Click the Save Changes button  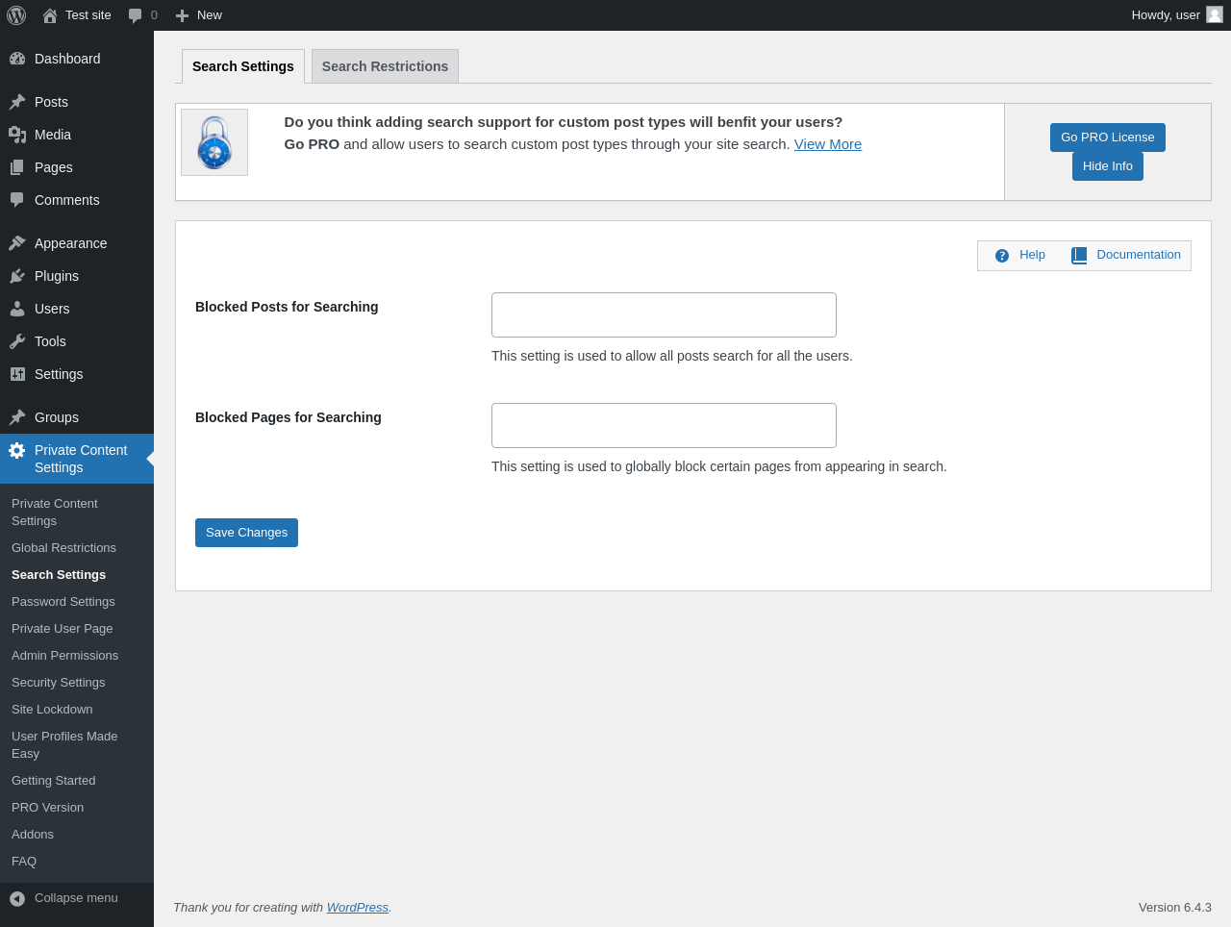click(246, 533)
